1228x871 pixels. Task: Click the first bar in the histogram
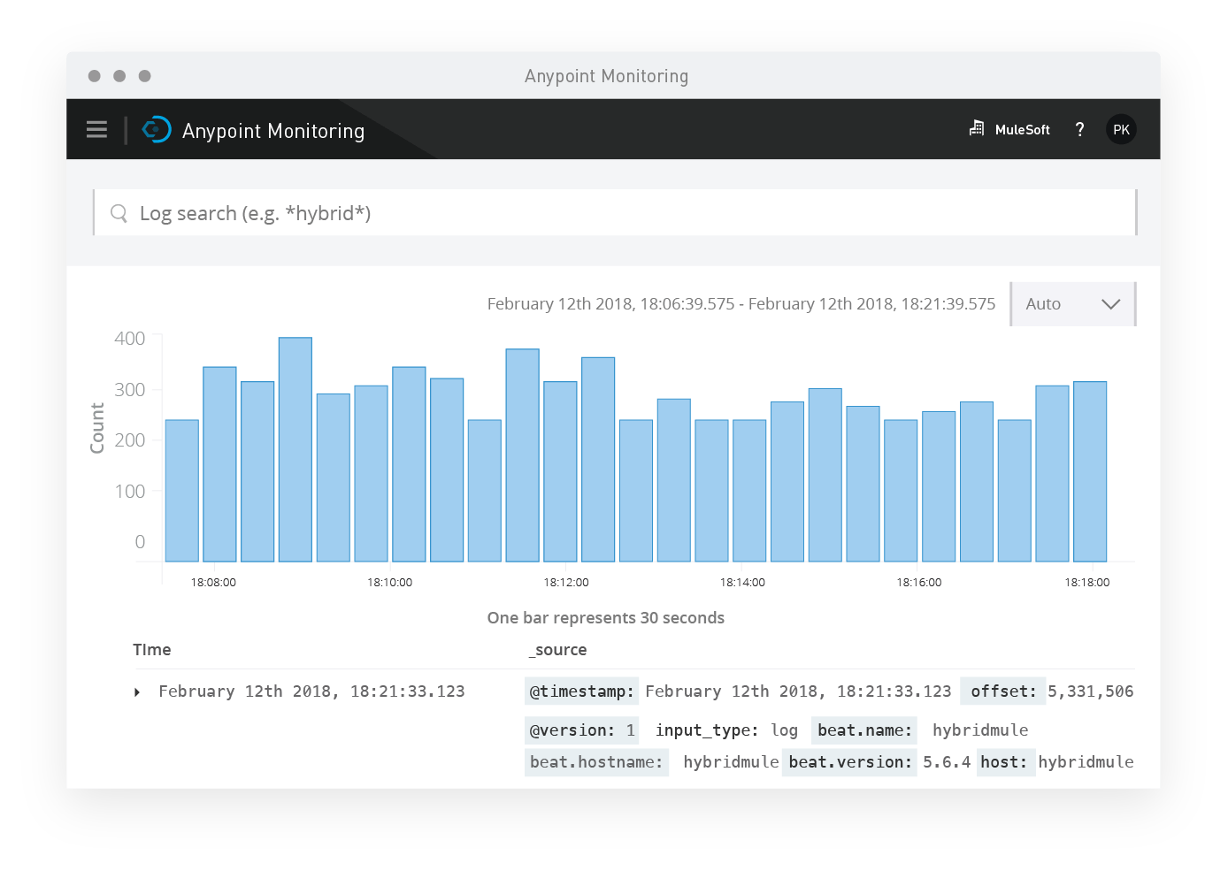click(x=182, y=491)
